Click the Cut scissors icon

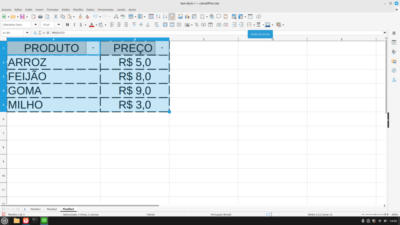pos(55,16)
